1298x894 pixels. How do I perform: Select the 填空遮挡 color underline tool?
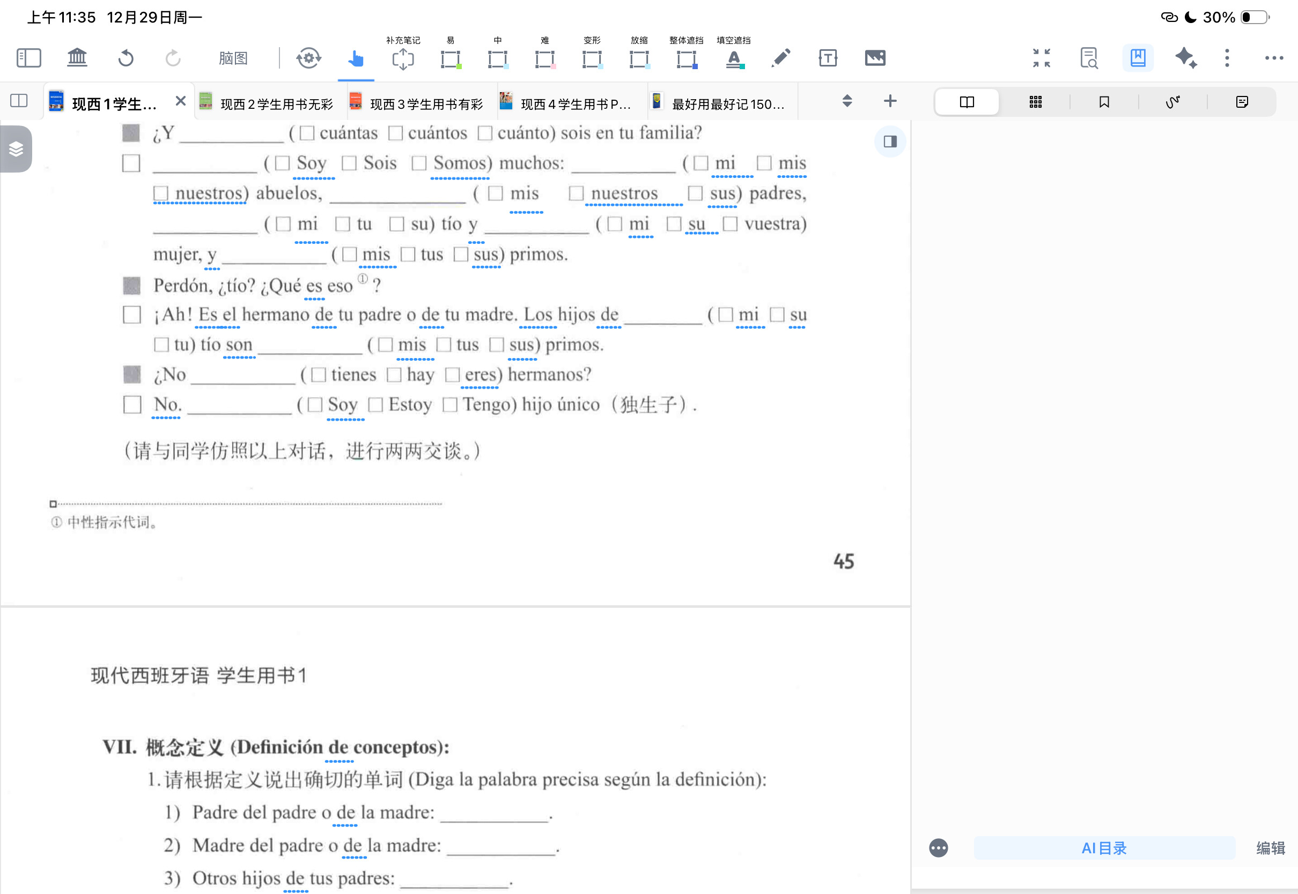click(734, 58)
